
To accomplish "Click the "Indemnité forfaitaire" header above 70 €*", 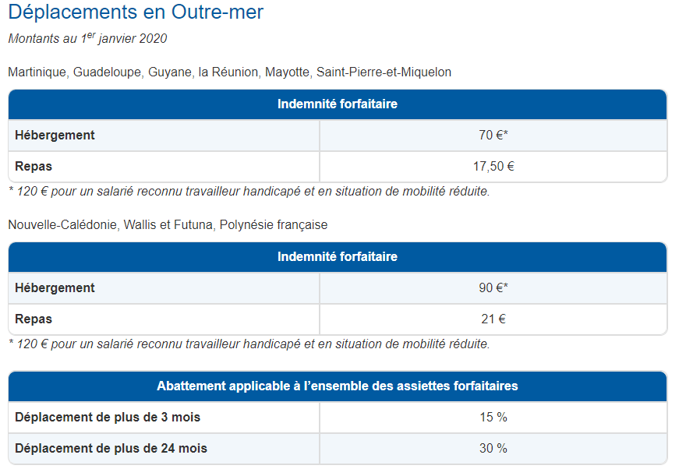I will tap(338, 104).
